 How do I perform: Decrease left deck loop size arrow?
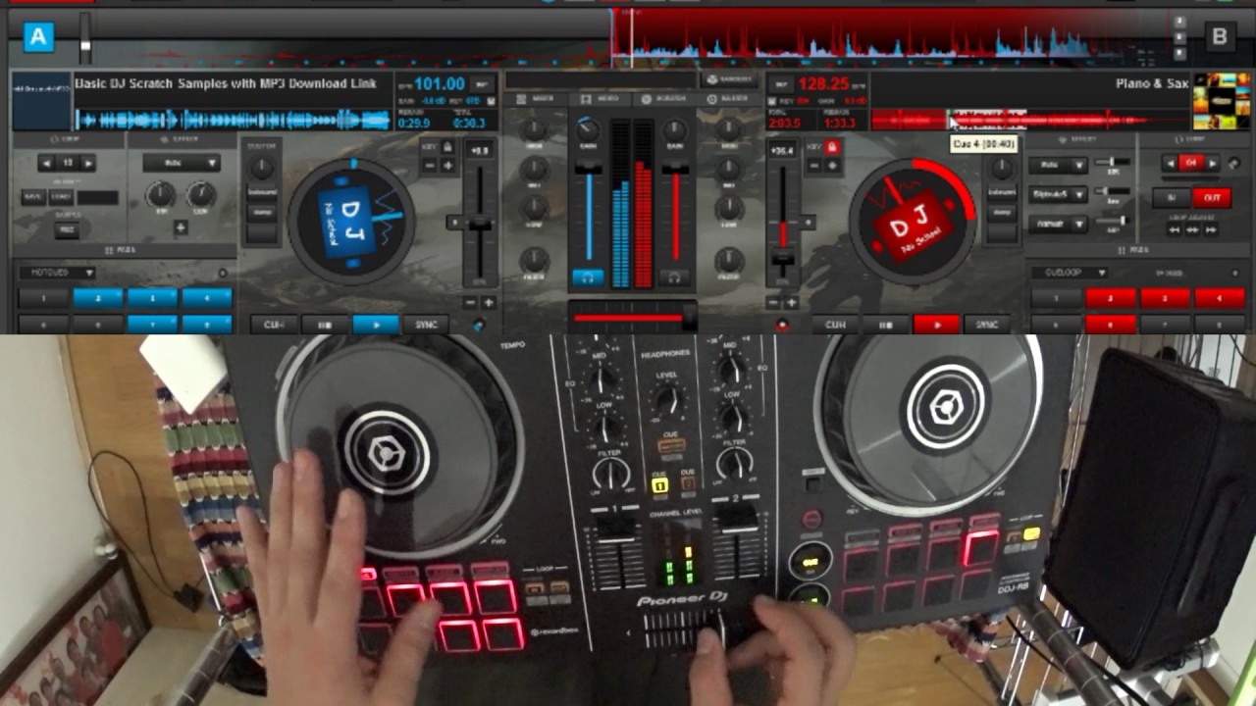tap(45, 163)
